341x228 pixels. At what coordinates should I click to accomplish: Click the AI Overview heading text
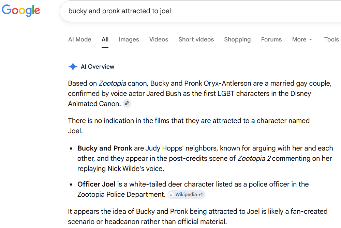[x=98, y=67]
